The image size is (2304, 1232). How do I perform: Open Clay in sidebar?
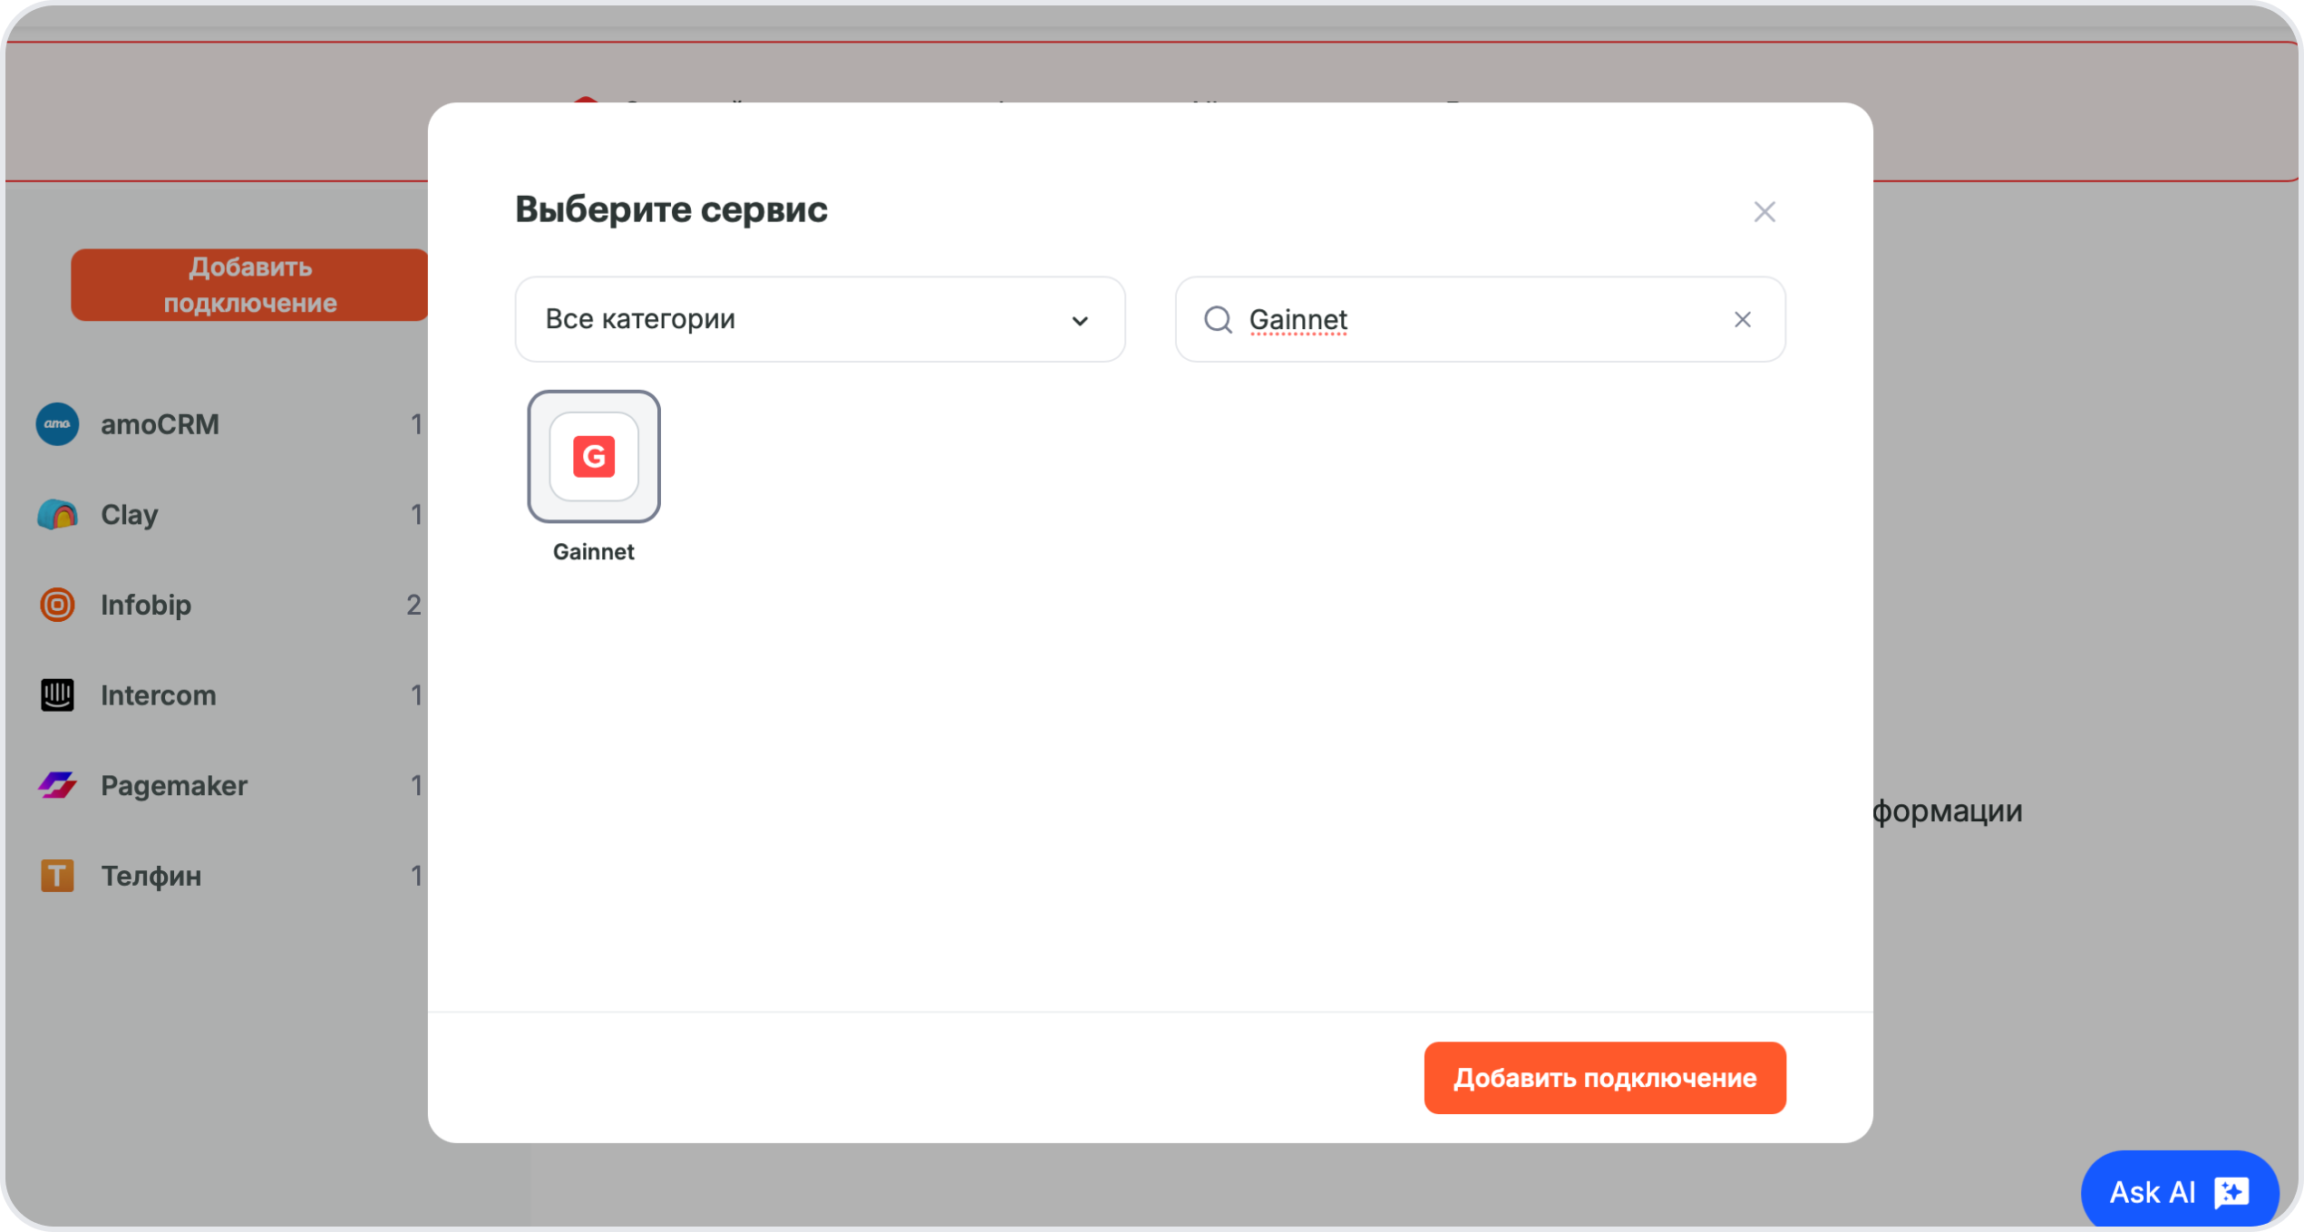tap(229, 515)
